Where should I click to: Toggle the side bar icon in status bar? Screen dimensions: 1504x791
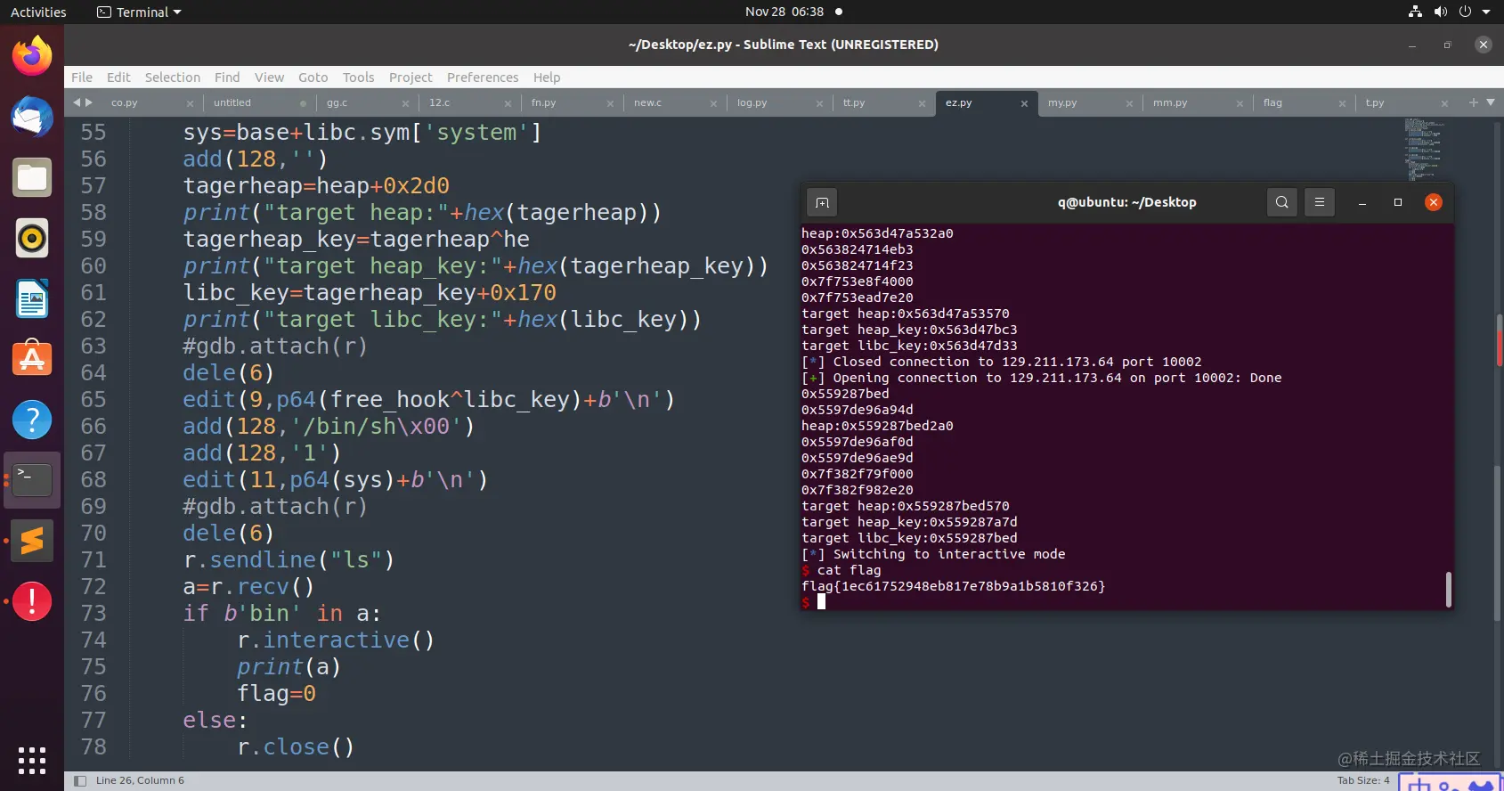[x=80, y=781]
